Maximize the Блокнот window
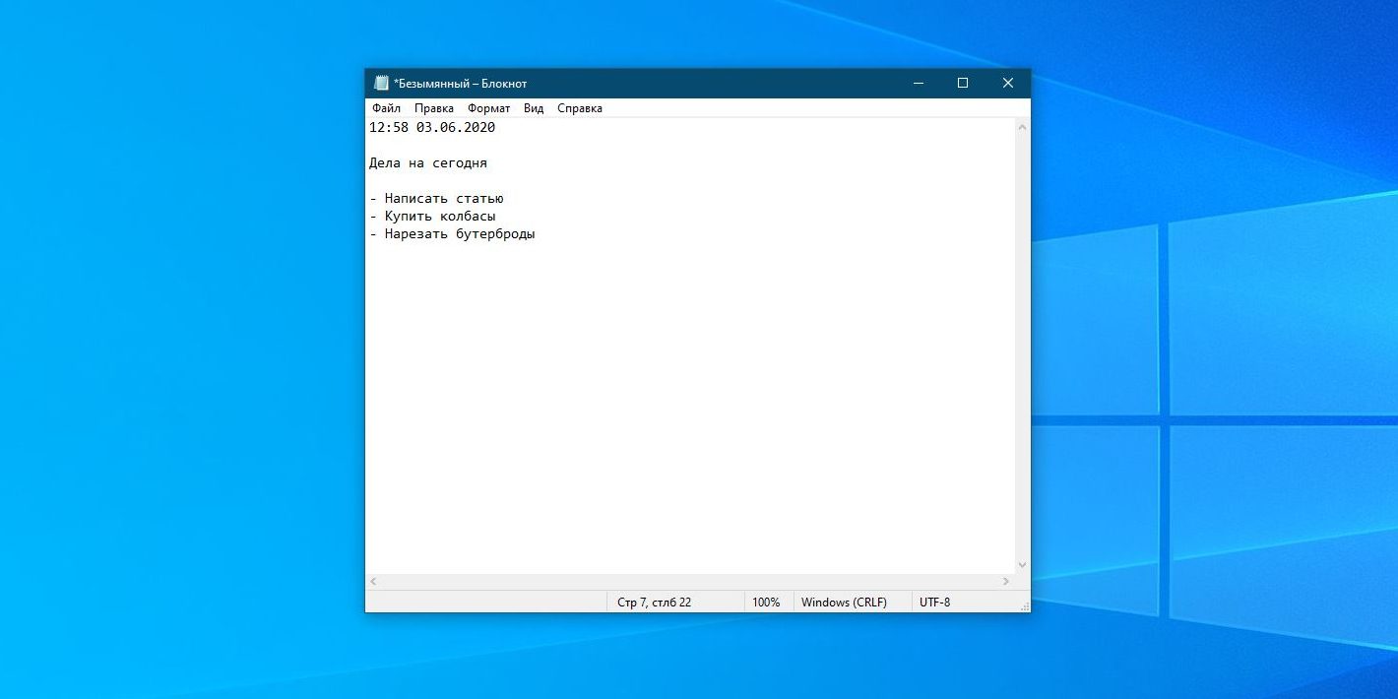Image resolution: width=1398 pixels, height=699 pixels. tap(963, 84)
